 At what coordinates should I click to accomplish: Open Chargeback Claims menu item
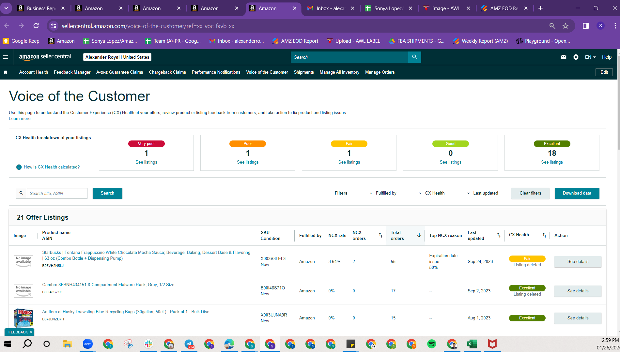point(167,72)
